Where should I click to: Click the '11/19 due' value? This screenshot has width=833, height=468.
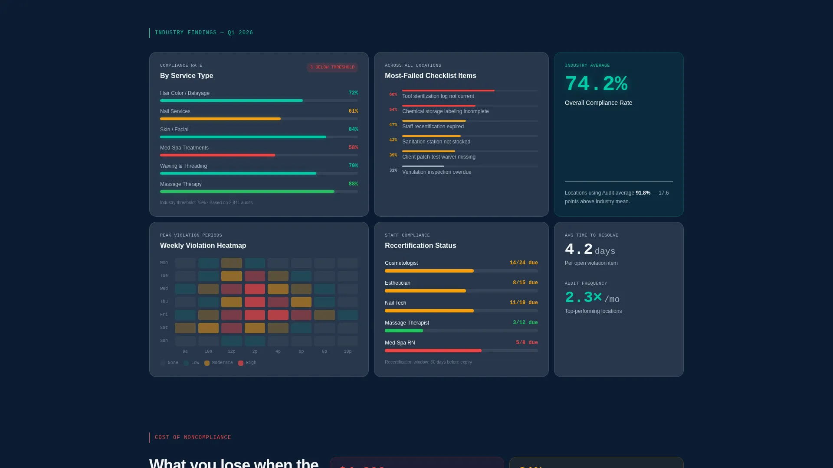click(524, 303)
